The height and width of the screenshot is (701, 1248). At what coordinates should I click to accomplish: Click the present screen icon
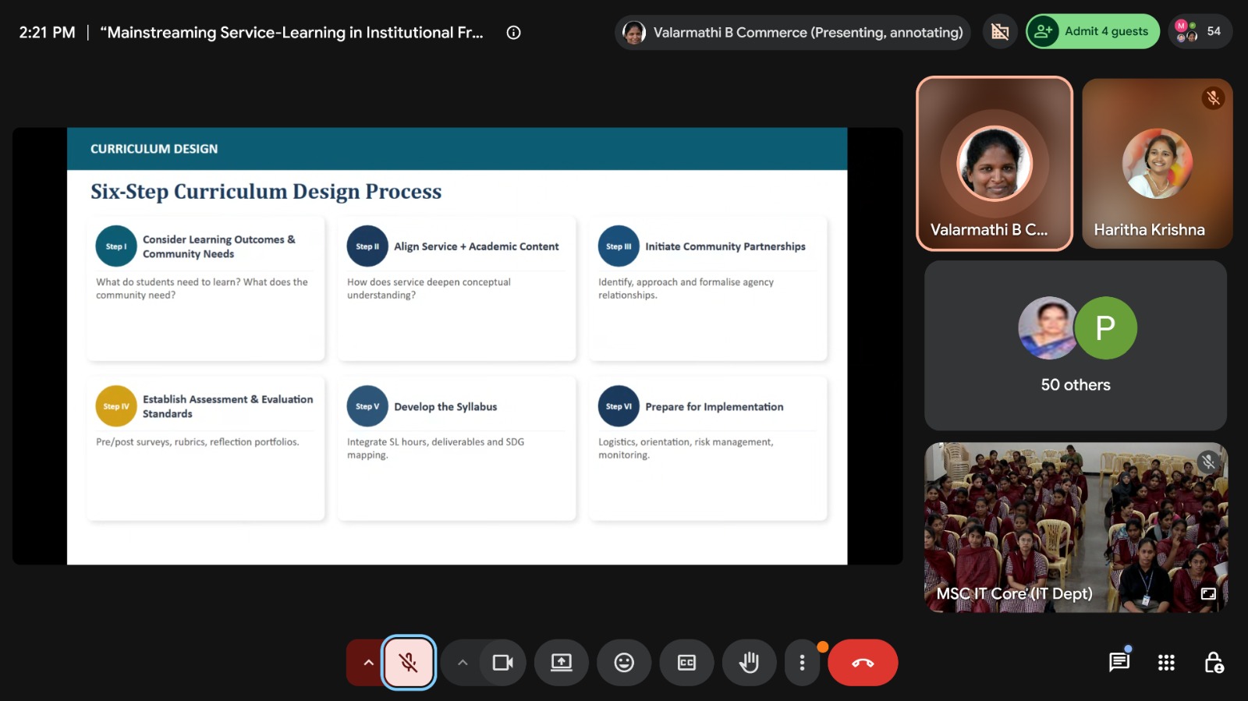(x=562, y=663)
